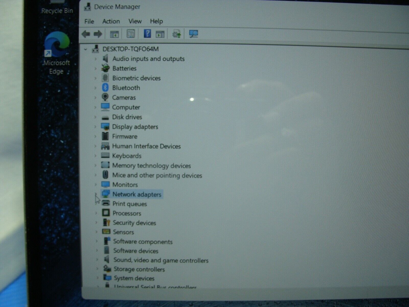Open Microsoft Edge desktop shortcut
This screenshot has width=409, height=307.
point(56,53)
